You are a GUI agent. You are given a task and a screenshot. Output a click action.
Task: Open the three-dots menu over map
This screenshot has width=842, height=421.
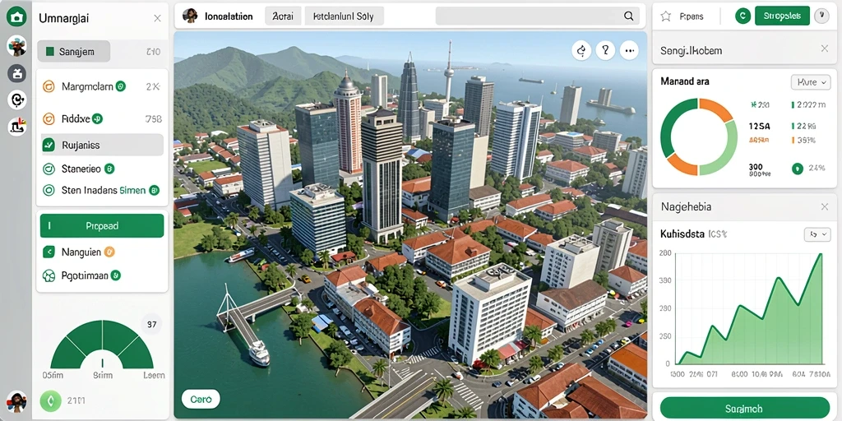click(x=629, y=50)
